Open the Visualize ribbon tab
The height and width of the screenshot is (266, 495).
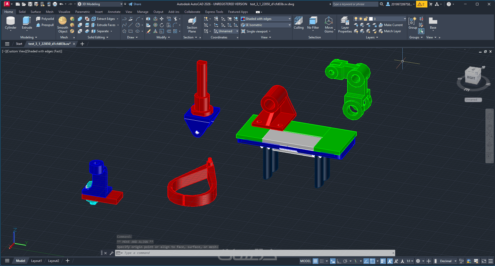tap(64, 12)
